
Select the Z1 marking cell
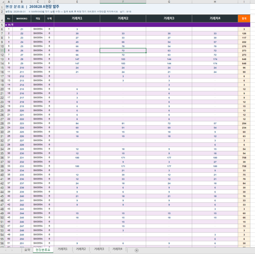point(22,29)
